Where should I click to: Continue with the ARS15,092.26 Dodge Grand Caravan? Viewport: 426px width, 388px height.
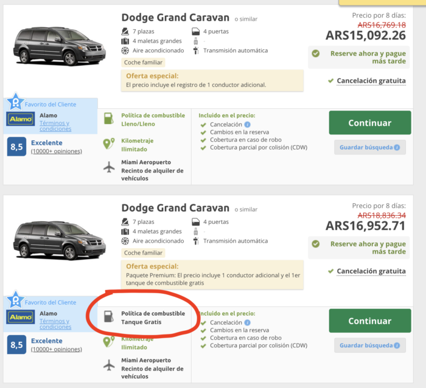pos(370,123)
